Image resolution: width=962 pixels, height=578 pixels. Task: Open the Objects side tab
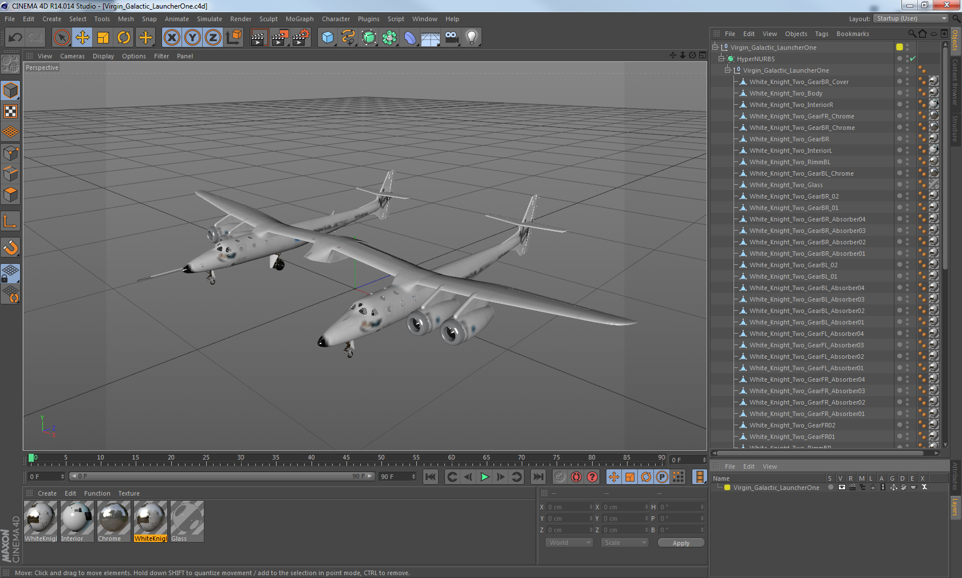(x=955, y=40)
